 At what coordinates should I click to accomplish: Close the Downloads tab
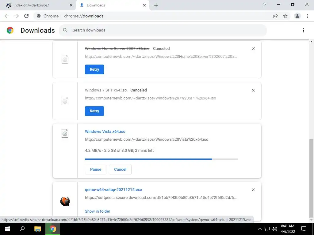[144, 5]
